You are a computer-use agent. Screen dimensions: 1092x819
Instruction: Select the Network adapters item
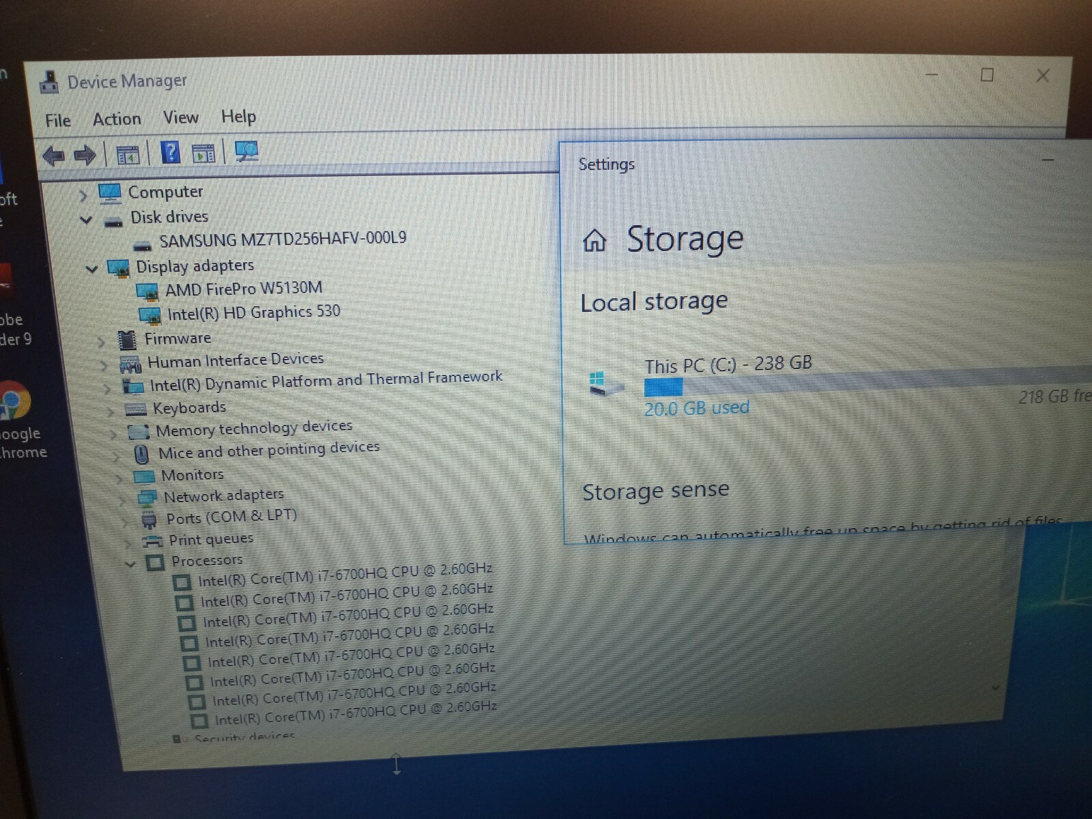coord(223,495)
